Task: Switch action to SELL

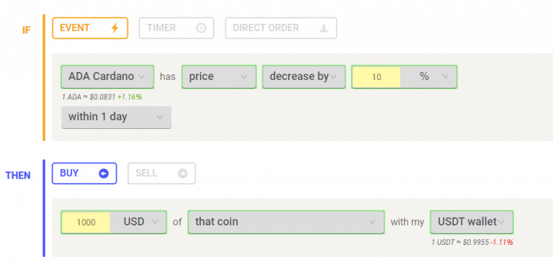Action: (161, 174)
